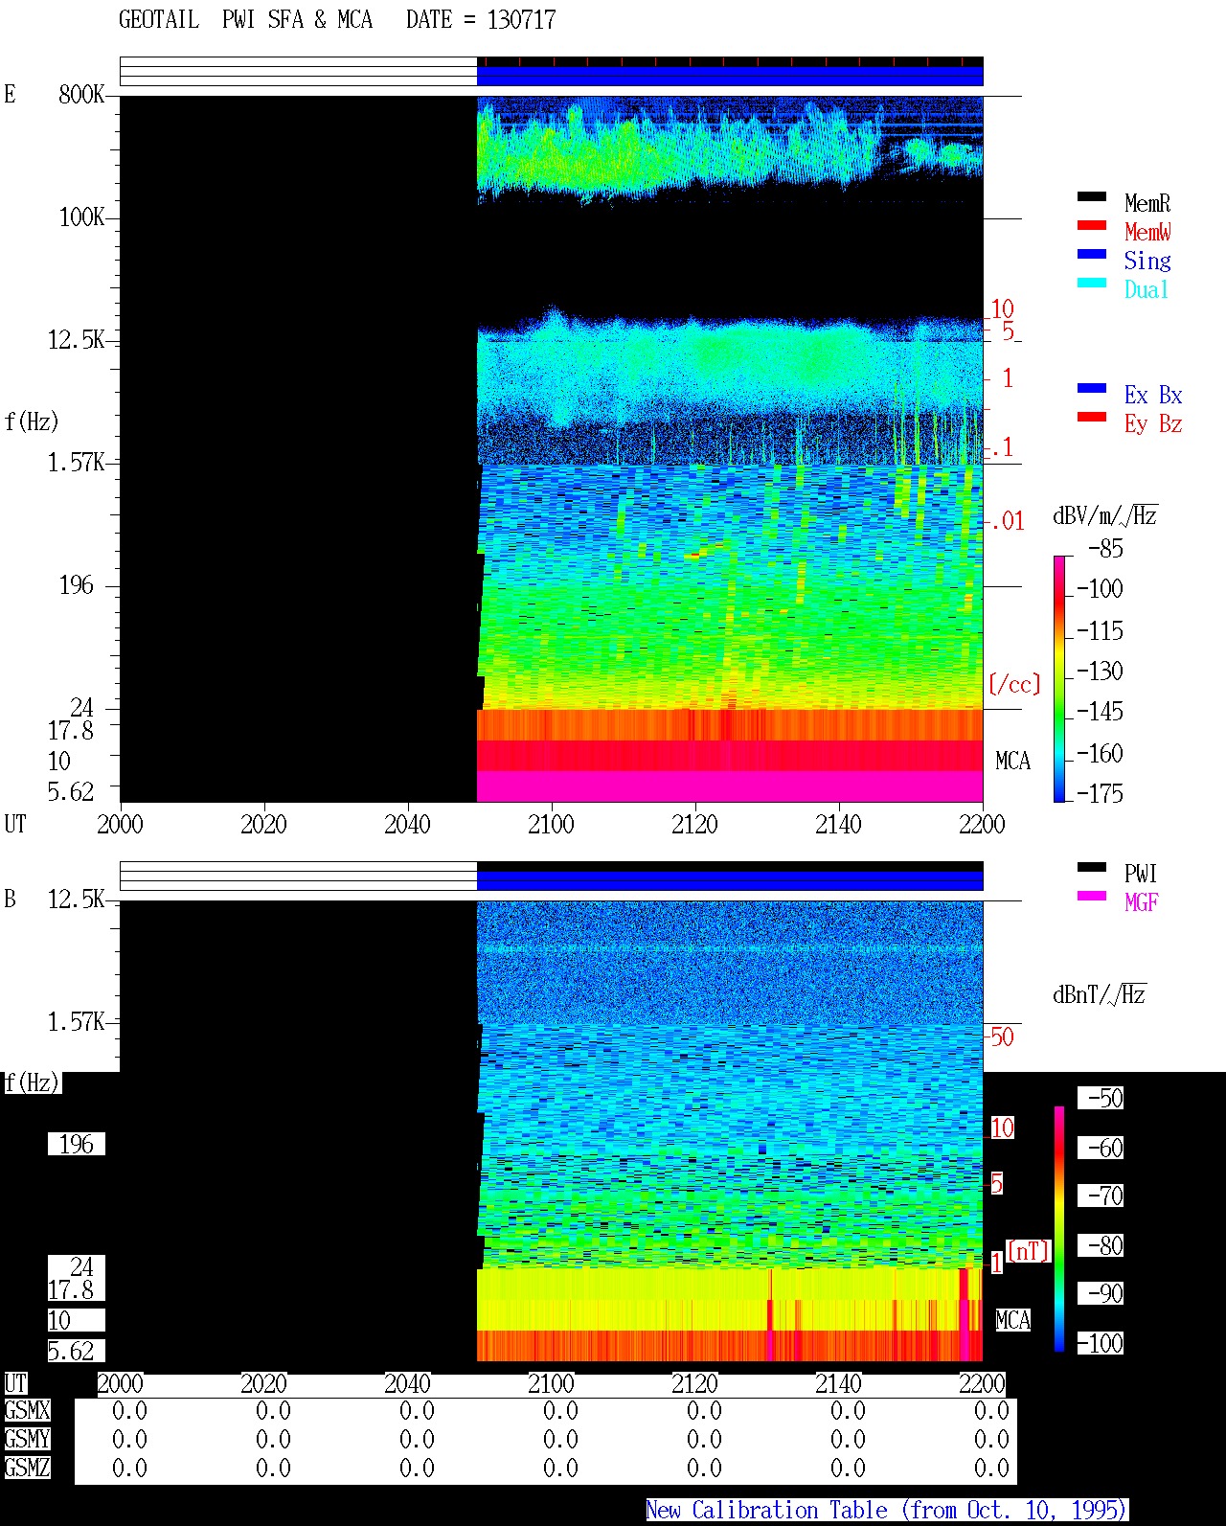Click the red MemW legend swatch
The image size is (1226, 1526).
click(1091, 226)
